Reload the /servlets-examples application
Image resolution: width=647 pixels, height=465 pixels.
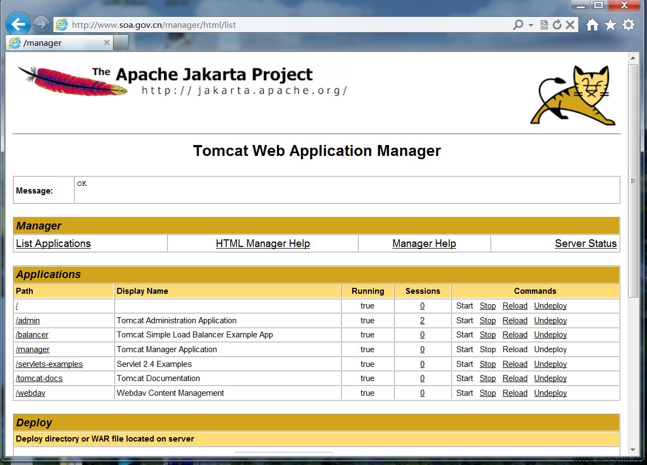[x=515, y=364]
